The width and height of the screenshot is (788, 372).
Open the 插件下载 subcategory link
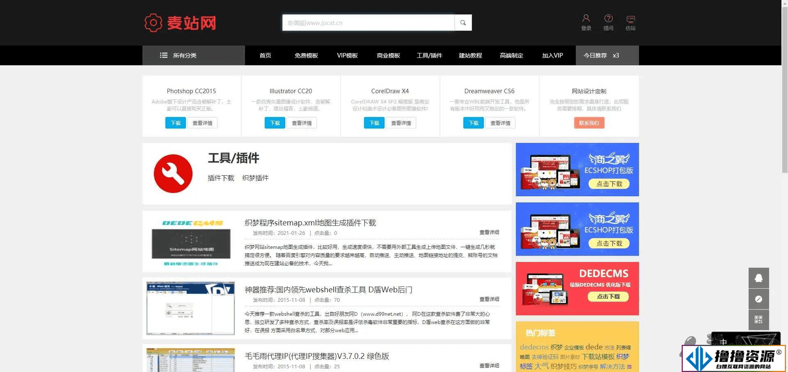221,178
